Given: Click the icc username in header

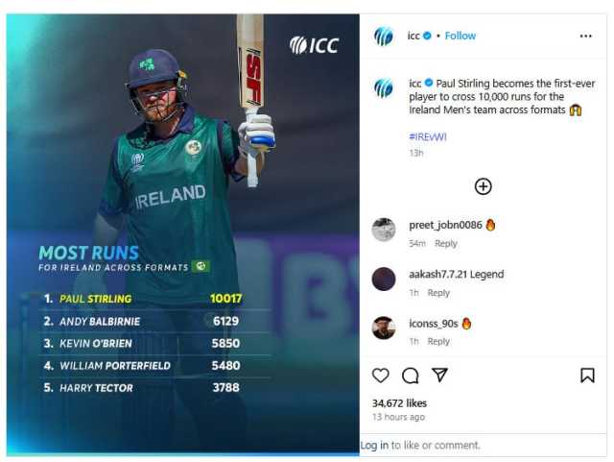Looking at the screenshot, I should point(413,36).
